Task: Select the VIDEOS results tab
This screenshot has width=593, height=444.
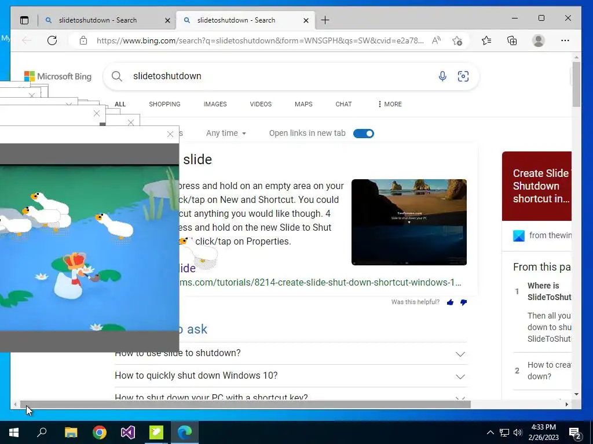Action: 261,104
